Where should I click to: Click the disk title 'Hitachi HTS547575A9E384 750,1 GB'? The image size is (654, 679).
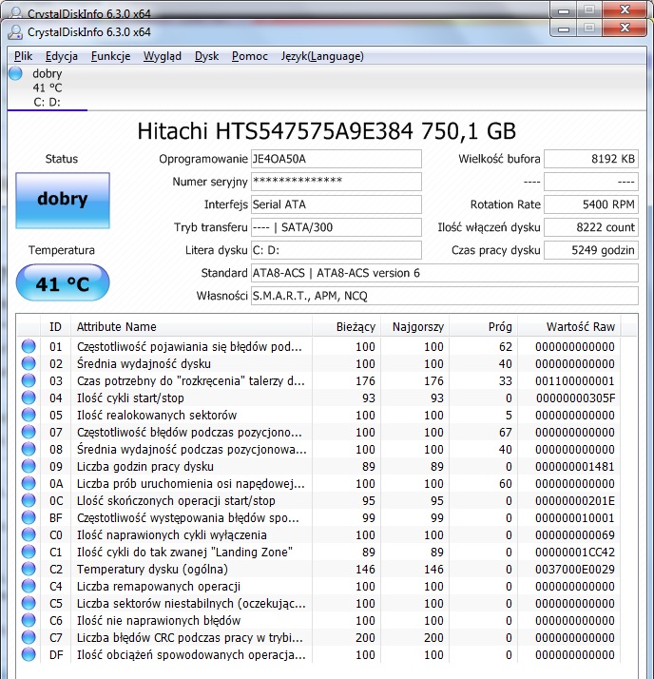click(x=327, y=131)
